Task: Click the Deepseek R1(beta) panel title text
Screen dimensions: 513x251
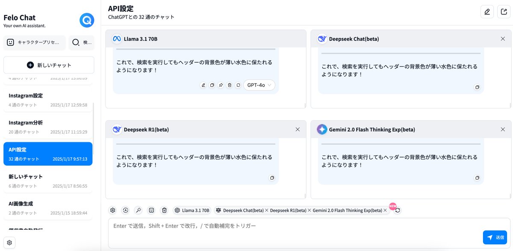Action: pos(146,129)
